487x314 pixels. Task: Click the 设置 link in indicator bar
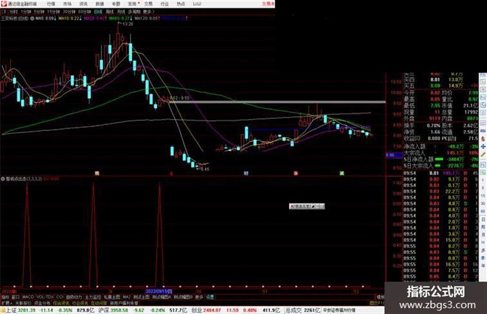(210, 297)
